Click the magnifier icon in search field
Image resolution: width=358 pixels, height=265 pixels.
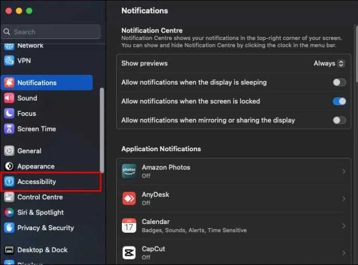pyautogui.click(x=7, y=32)
